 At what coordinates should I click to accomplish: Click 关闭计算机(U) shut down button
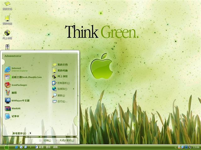(x=65, y=141)
